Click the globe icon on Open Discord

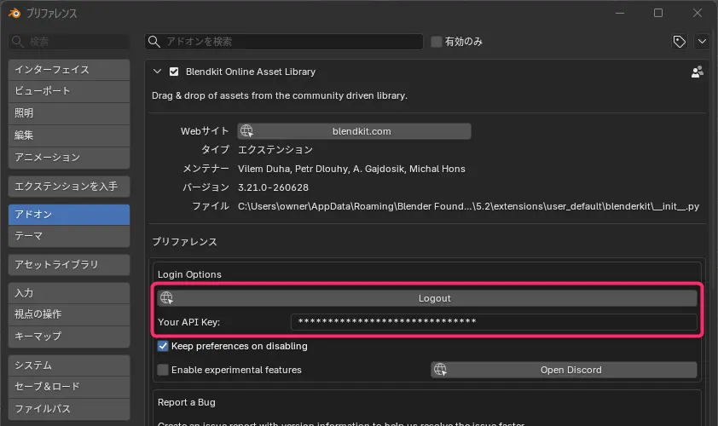pyautogui.click(x=440, y=370)
